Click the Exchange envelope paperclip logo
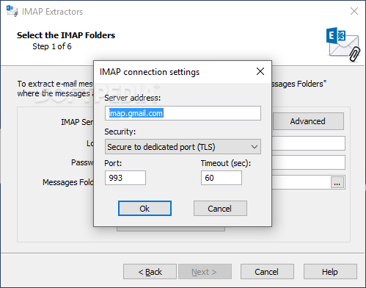Image resolution: width=366 pixels, height=288 pixels. [x=343, y=44]
